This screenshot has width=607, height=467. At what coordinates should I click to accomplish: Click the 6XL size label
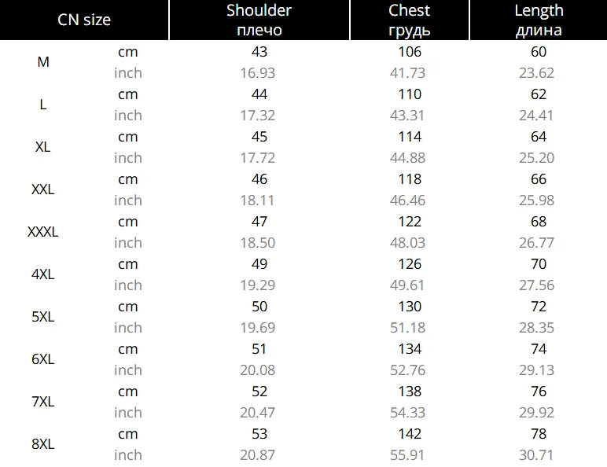(43, 359)
